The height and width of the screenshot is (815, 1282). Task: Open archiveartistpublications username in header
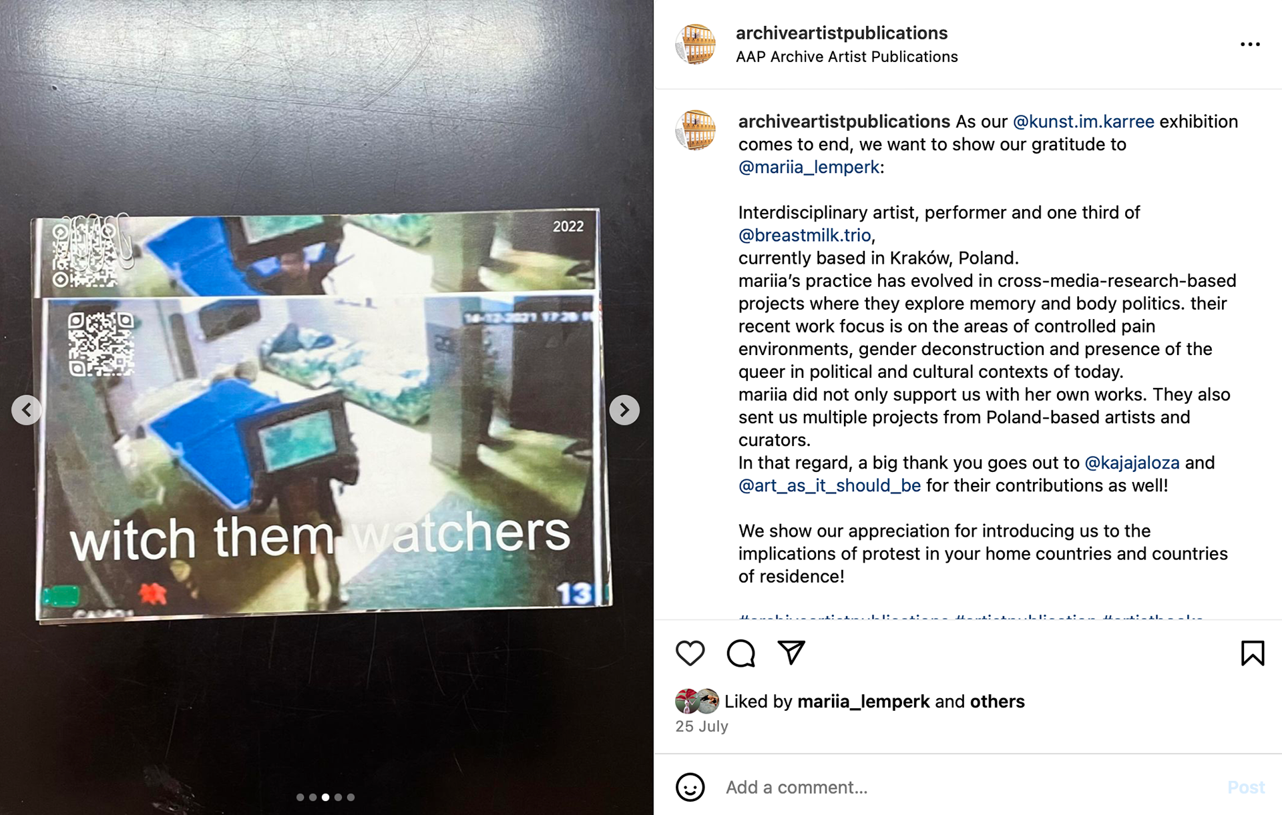coord(841,33)
